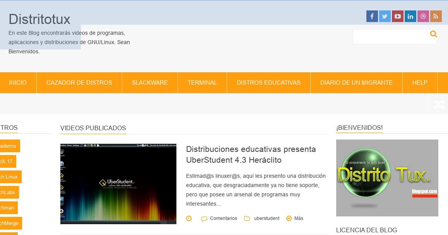
Task: Open the Facebook social icon
Action: coord(372,16)
